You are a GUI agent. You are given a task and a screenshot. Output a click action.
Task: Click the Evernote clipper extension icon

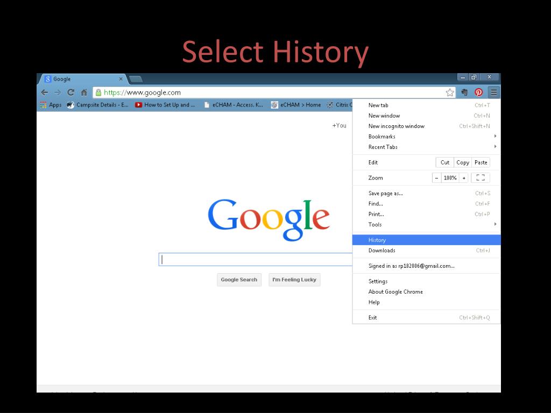(x=464, y=92)
